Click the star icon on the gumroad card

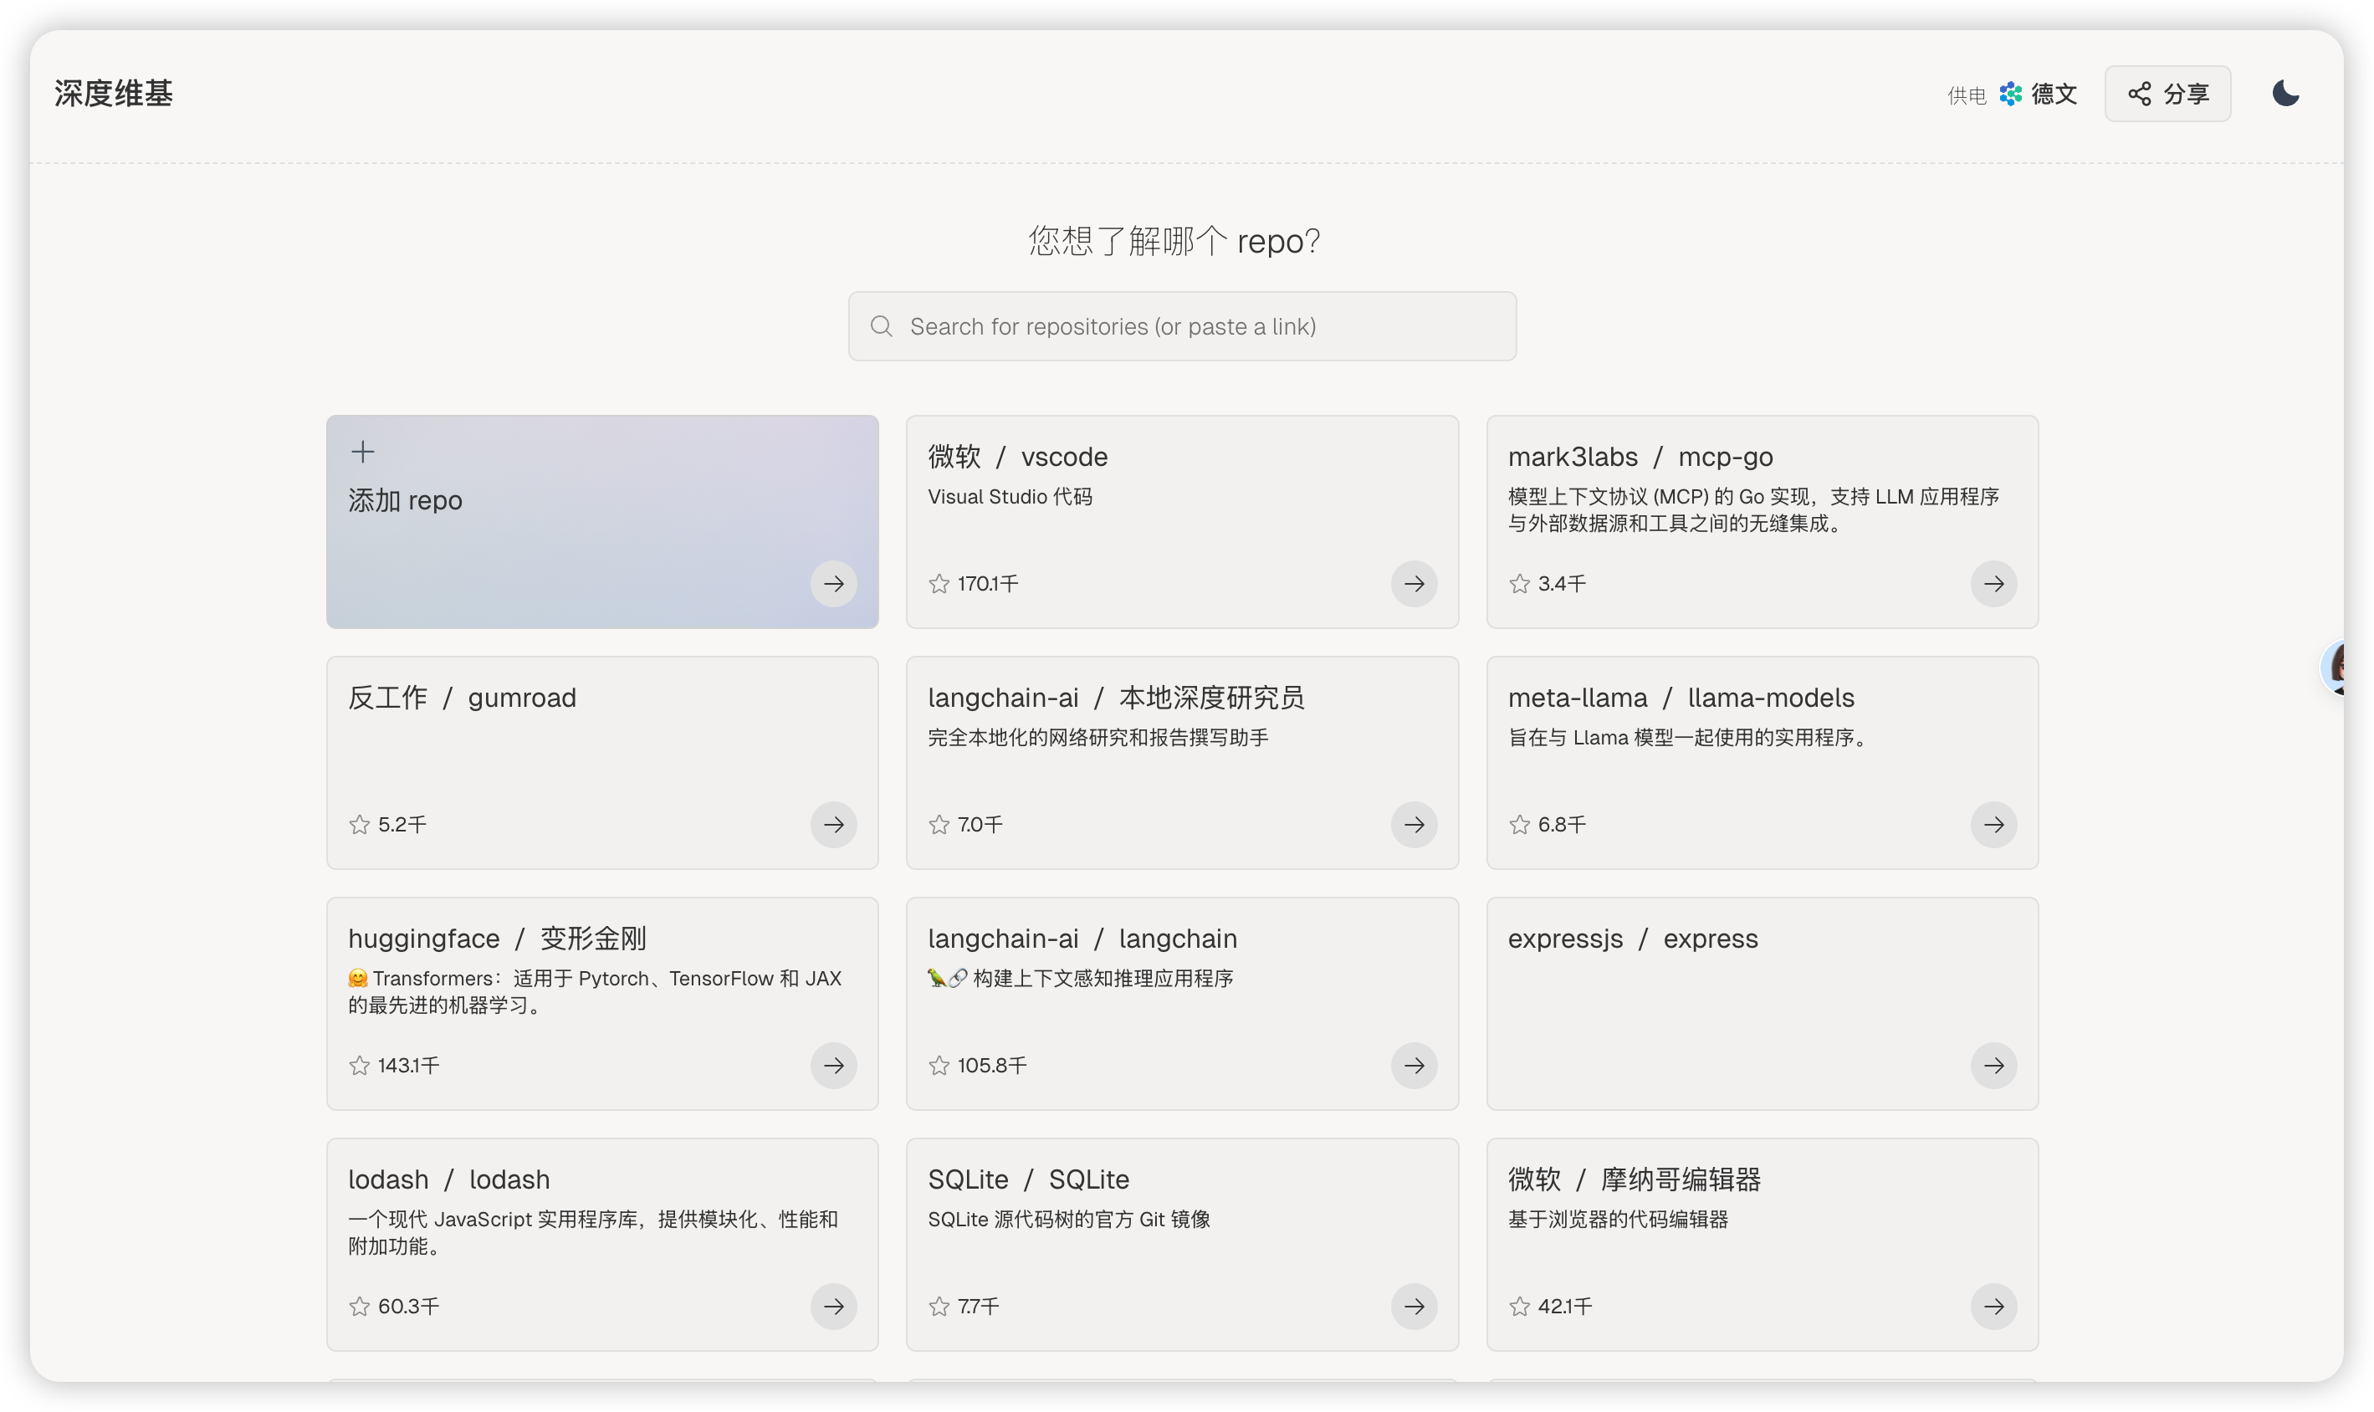pos(359,824)
